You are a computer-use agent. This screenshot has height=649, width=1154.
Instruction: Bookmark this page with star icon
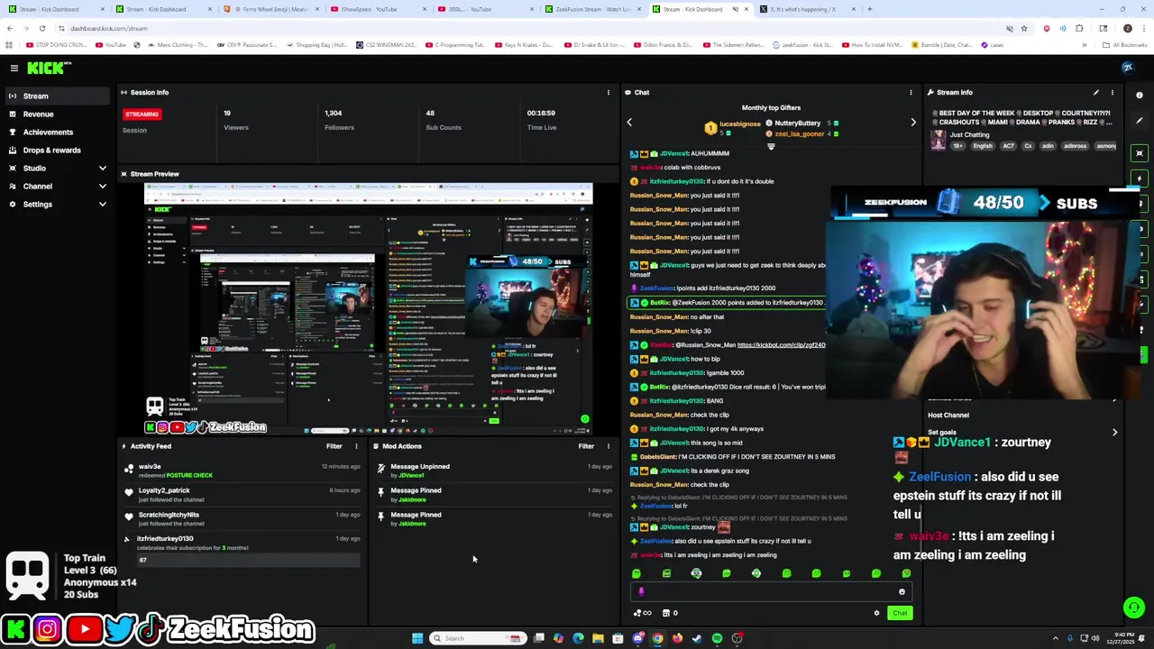1024,28
